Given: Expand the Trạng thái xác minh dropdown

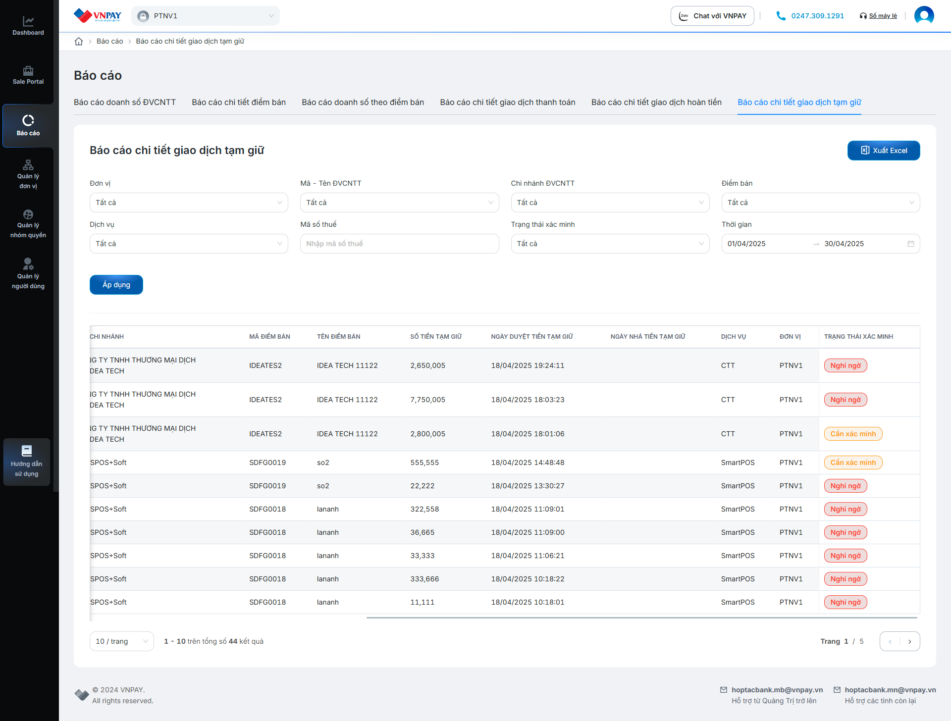Looking at the screenshot, I should click(610, 244).
